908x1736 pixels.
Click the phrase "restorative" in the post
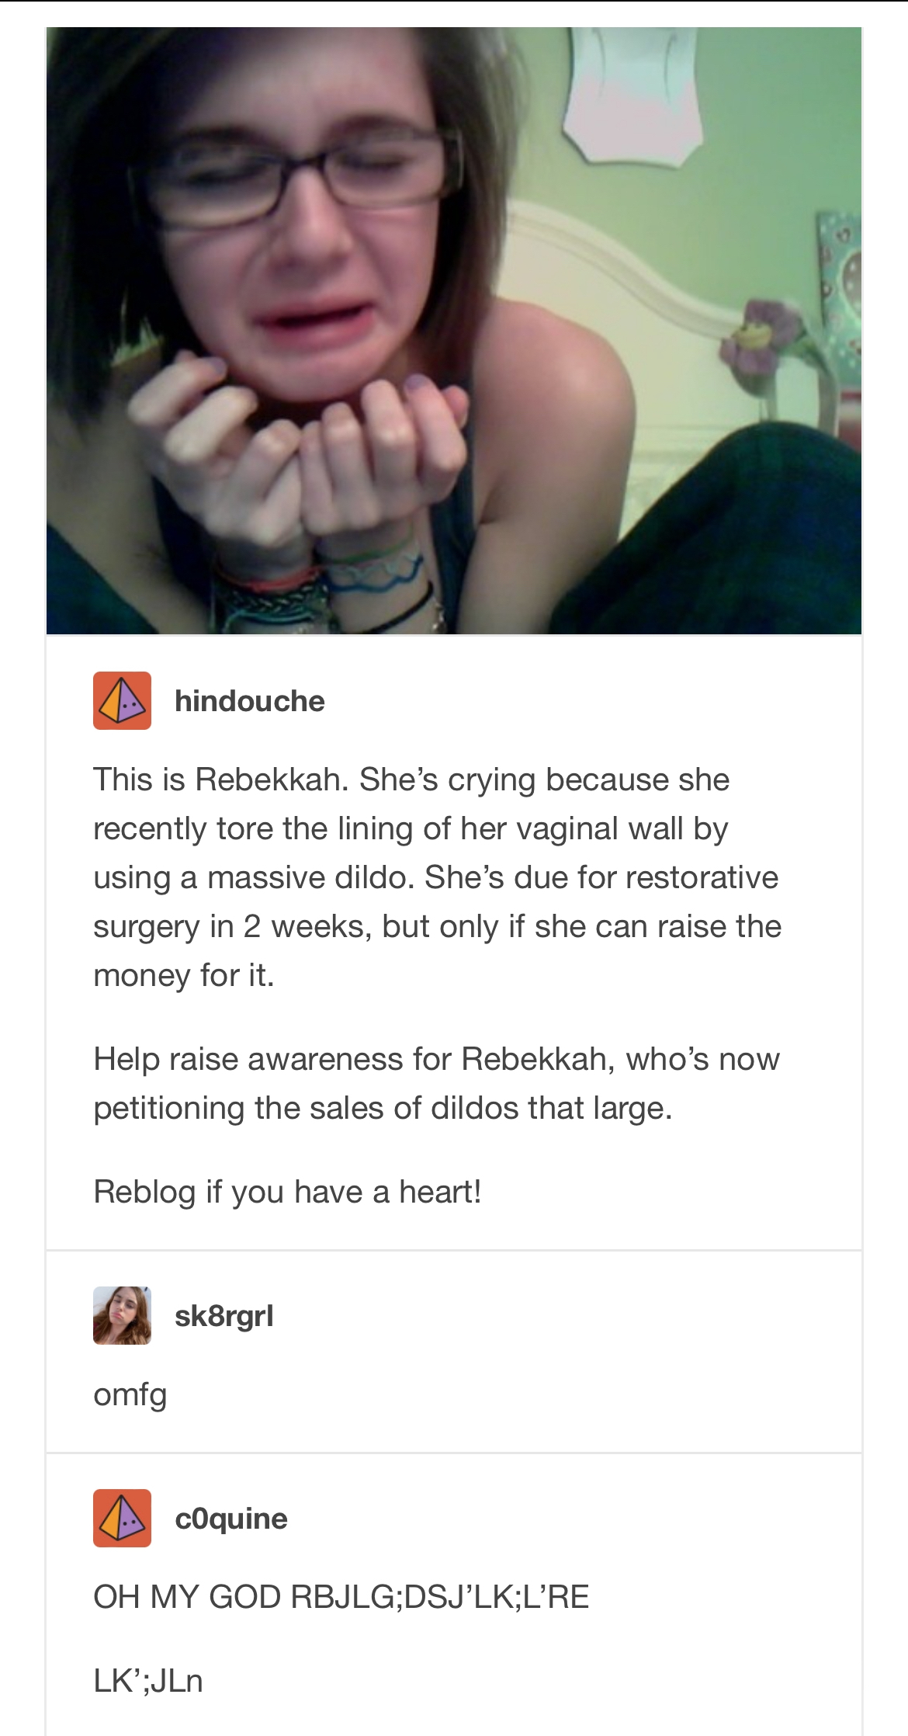point(702,877)
